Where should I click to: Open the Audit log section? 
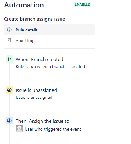49,41
